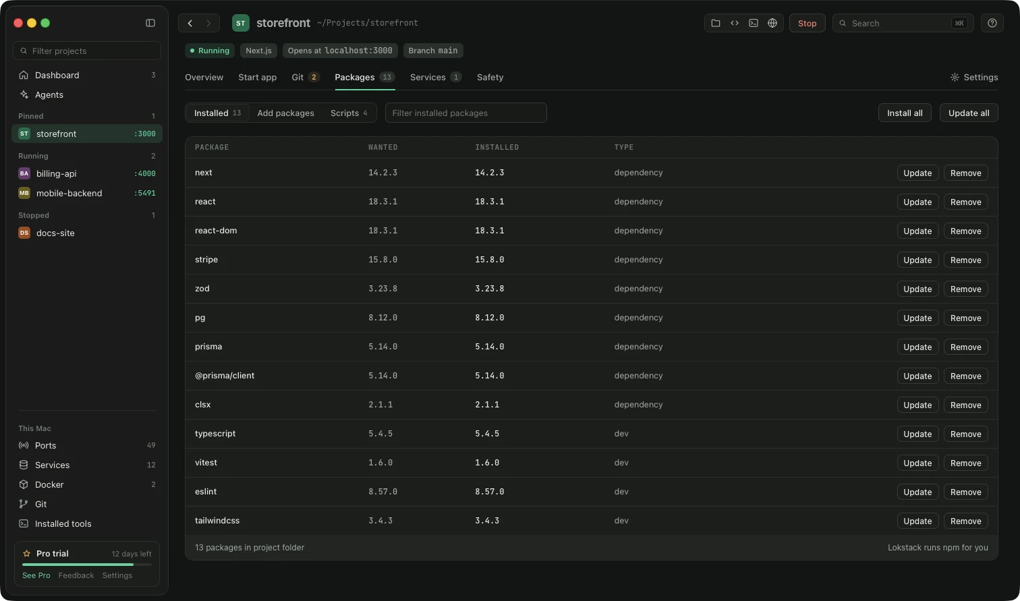Click the Install all button
1020x601 pixels.
click(905, 113)
